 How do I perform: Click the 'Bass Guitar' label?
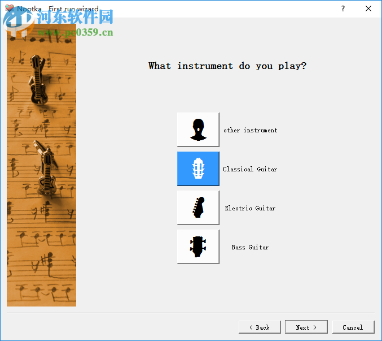250,247
